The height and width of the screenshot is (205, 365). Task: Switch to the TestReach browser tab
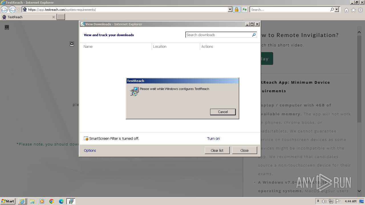(28, 17)
